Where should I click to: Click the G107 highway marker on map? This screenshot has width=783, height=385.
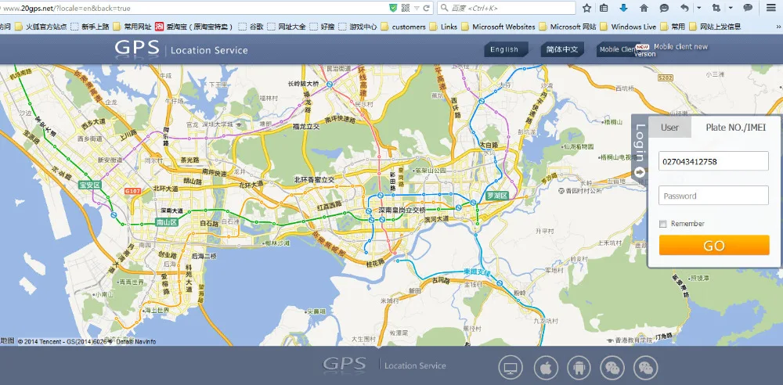click(133, 191)
